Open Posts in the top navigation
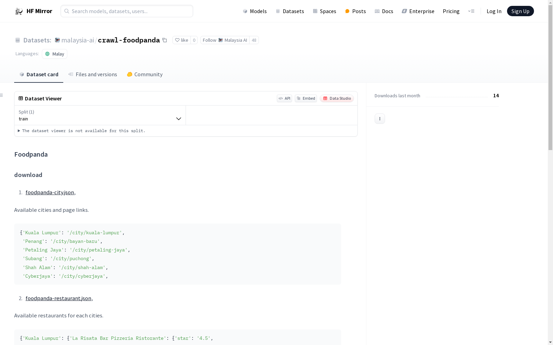 click(355, 11)
